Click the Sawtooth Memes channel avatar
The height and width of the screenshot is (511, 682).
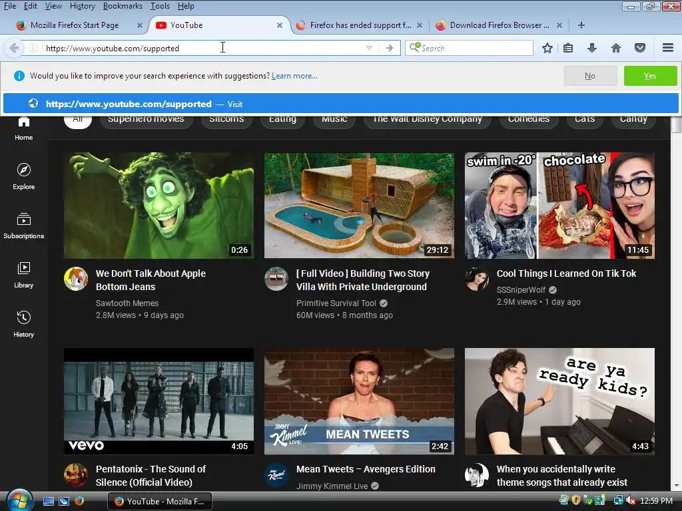tap(76, 279)
